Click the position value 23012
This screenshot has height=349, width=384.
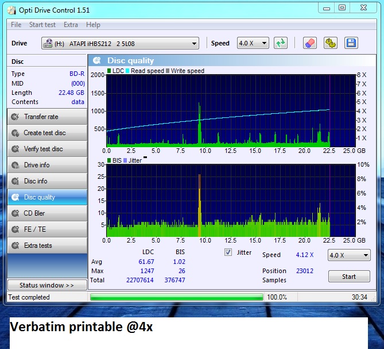point(305,271)
